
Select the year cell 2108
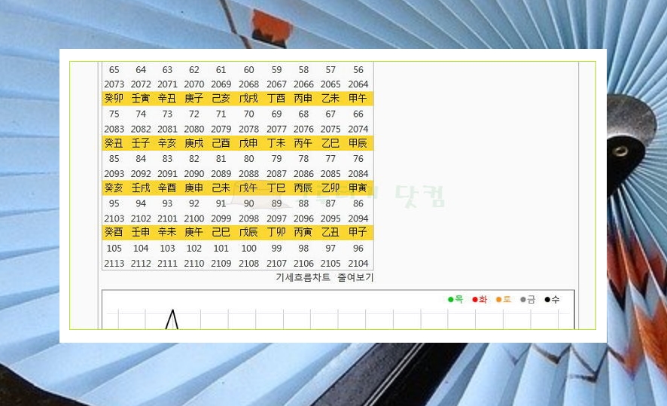pos(249,264)
